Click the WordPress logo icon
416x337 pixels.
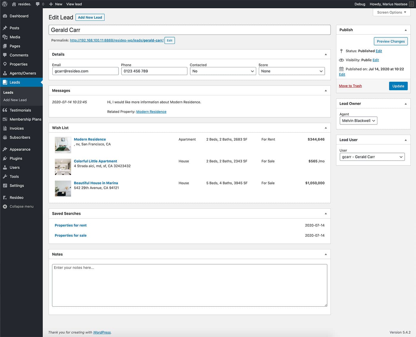(4, 4)
